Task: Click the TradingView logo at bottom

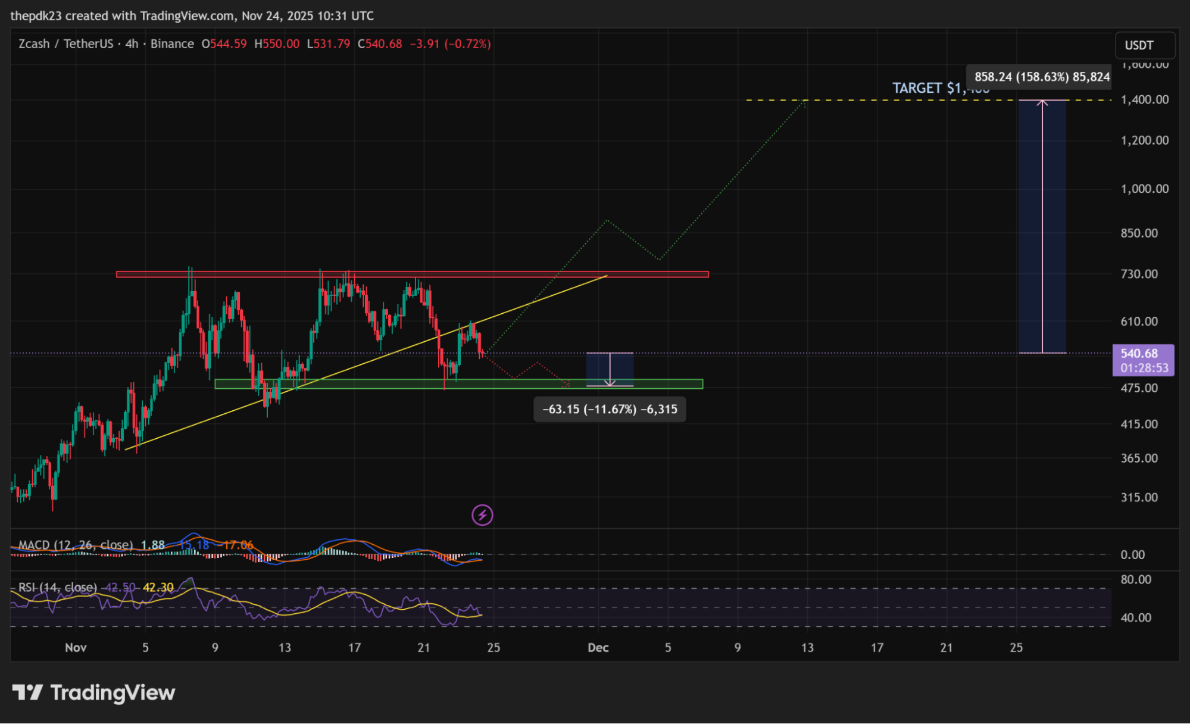Action: pyautogui.click(x=93, y=692)
